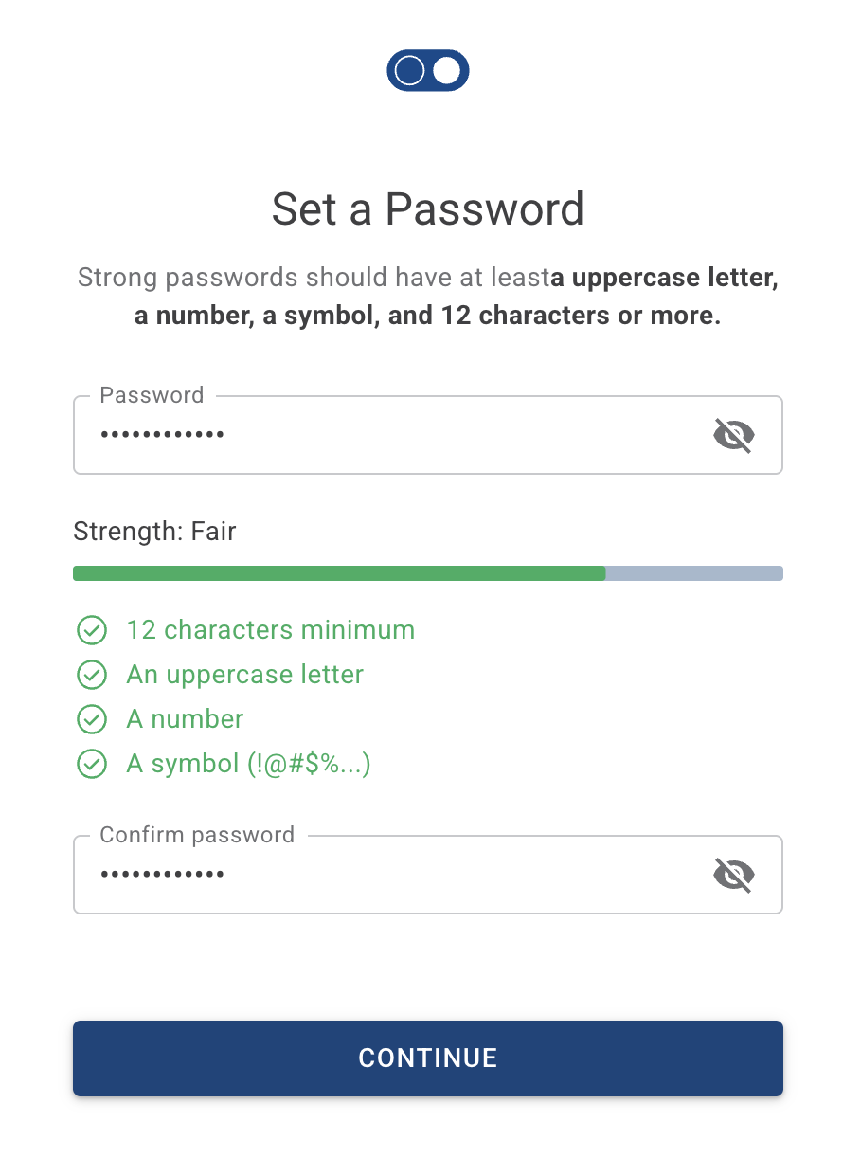Click the An uppercase letter requirement text
Image resolution: width=843 pixels, height=1158 pixels.
pyautogui.click(x=245, y=675)
